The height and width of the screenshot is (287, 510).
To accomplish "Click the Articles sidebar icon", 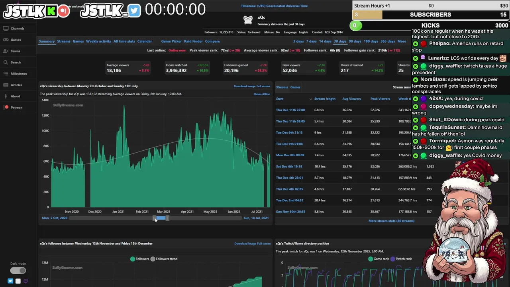I will [6, 85].
